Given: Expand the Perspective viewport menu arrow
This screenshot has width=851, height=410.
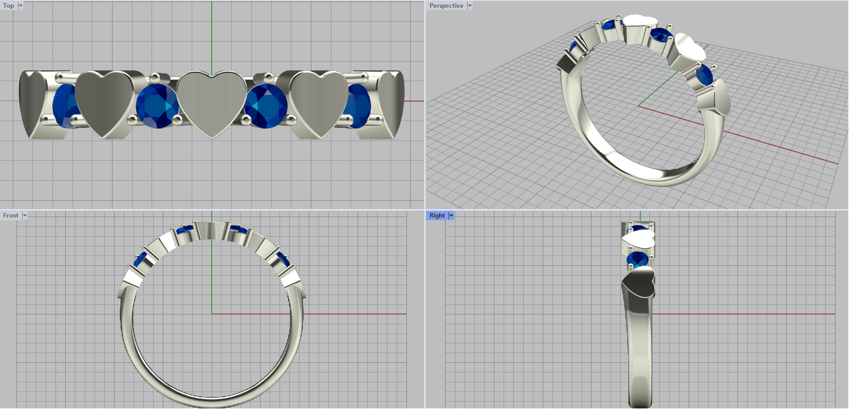Looking at the screenshot, I should (x=470, y=6).
